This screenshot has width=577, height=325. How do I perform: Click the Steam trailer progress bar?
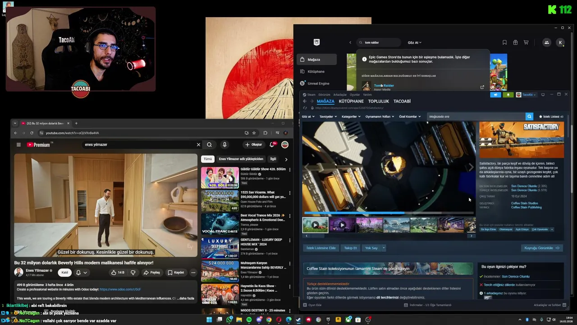[389, 213]
